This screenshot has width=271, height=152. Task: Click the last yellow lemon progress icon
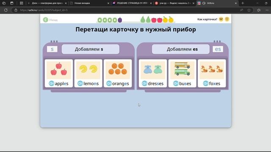pyautogui.click(x=171, y=20)
